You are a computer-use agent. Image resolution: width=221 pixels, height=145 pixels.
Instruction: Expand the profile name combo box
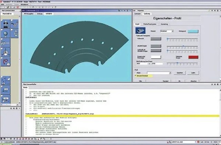[159, 73]
